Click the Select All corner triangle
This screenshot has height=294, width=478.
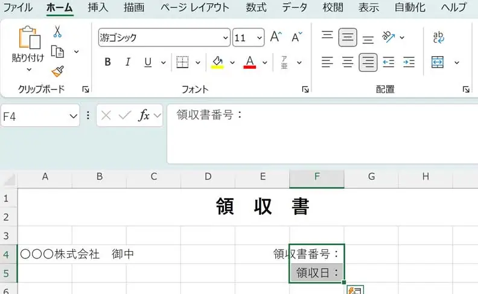pyautogui.click(x=10, y=179)
